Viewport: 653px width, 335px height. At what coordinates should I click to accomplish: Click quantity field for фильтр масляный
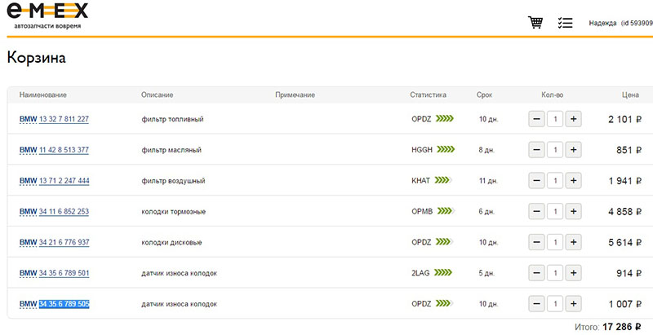555,150
